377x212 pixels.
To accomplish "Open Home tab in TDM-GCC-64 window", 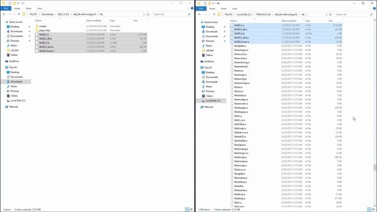I will 212,9.
